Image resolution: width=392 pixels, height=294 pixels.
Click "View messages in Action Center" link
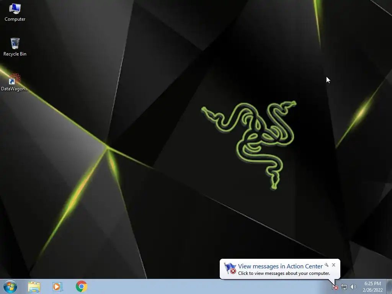point(280,266)
